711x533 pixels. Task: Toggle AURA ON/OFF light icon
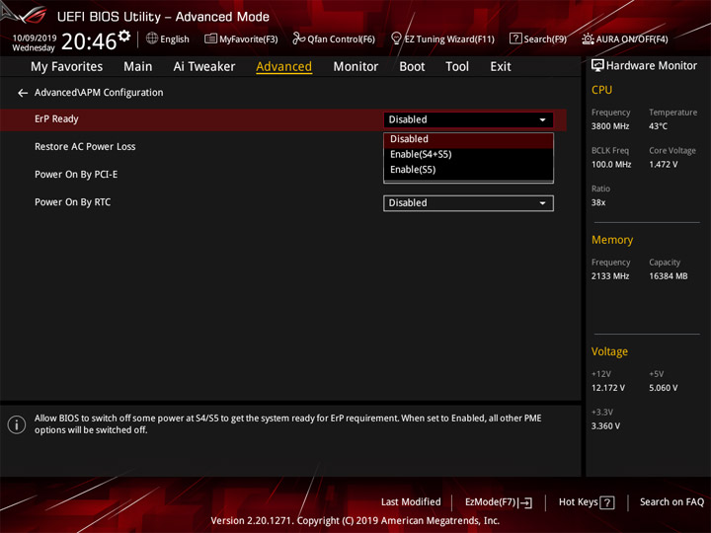pyautogui.click(x=588, y=38)
